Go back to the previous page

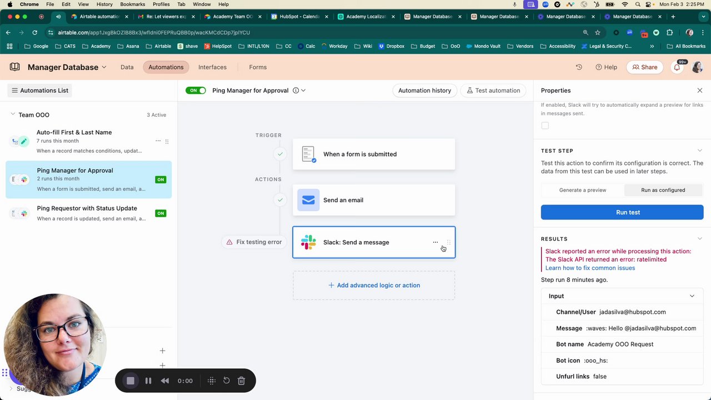tap(8, 32)
